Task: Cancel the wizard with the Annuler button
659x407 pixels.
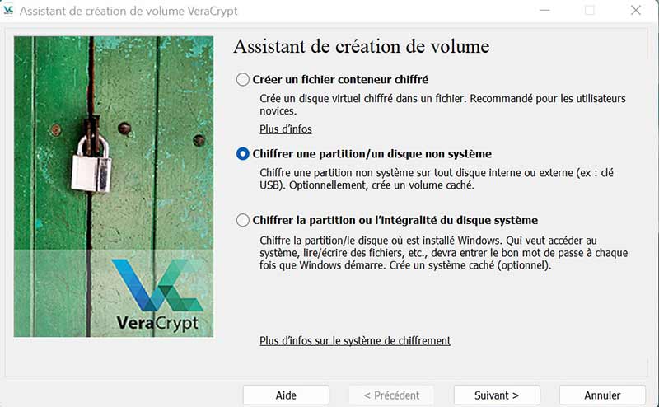Action: click(602, 395)
